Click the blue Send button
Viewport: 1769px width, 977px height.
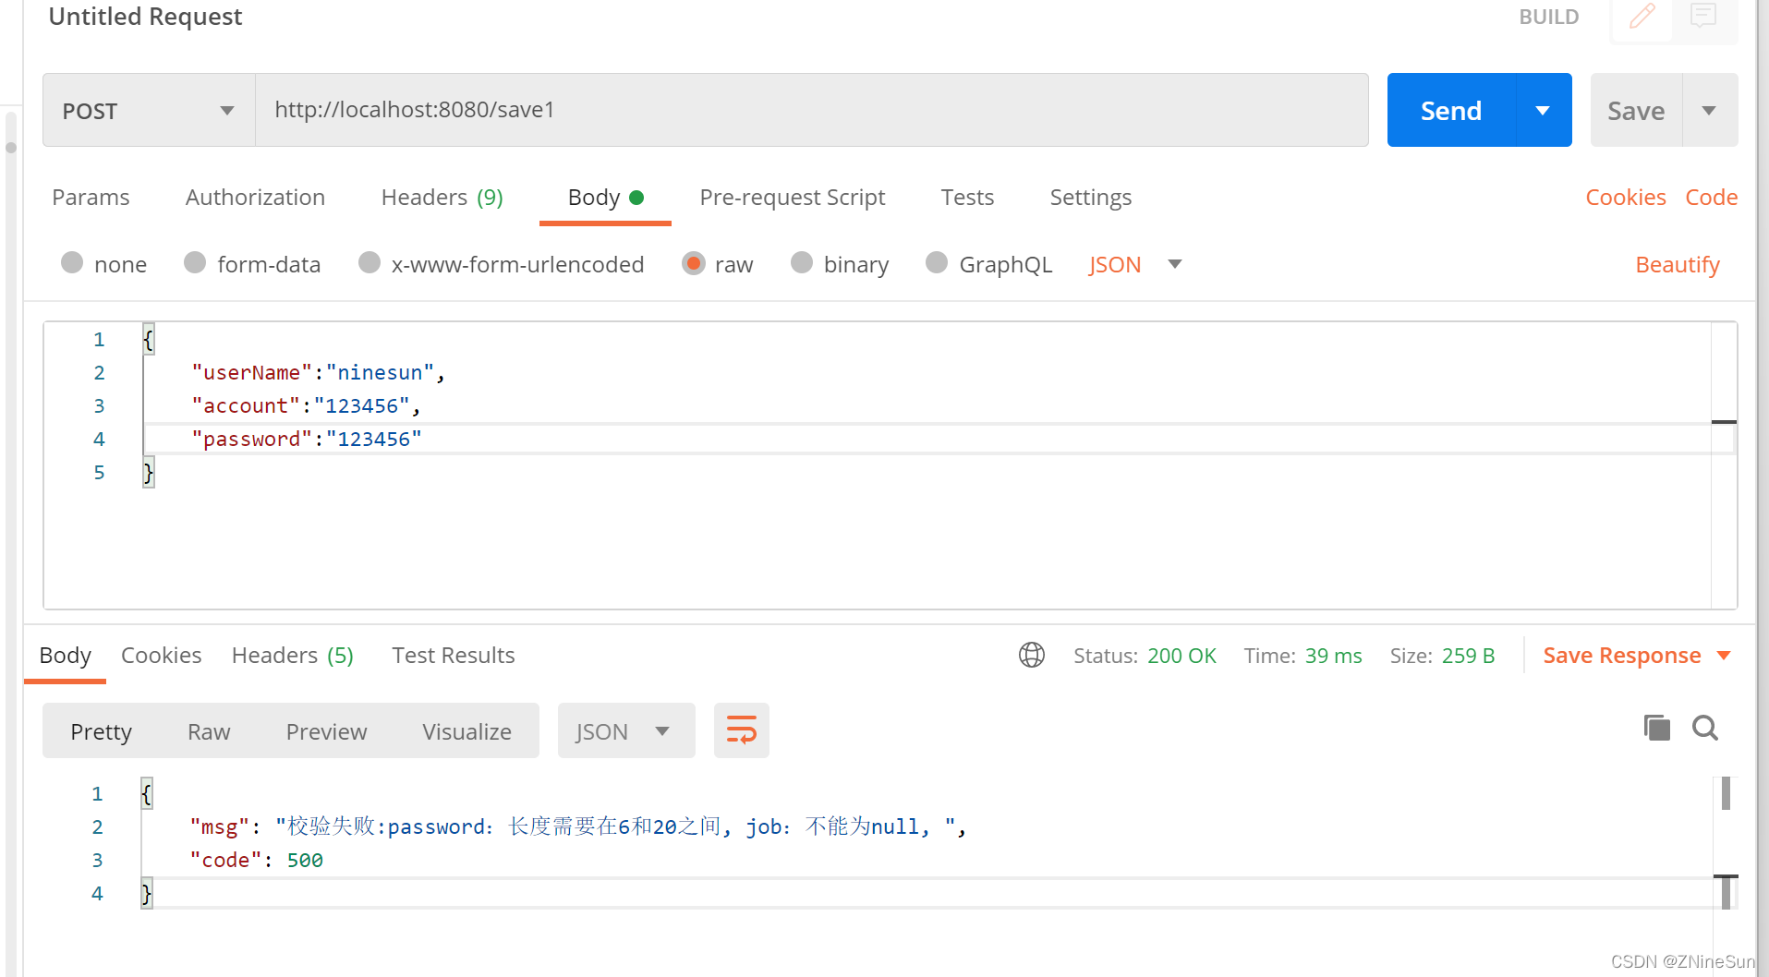tap(1451, 111)
